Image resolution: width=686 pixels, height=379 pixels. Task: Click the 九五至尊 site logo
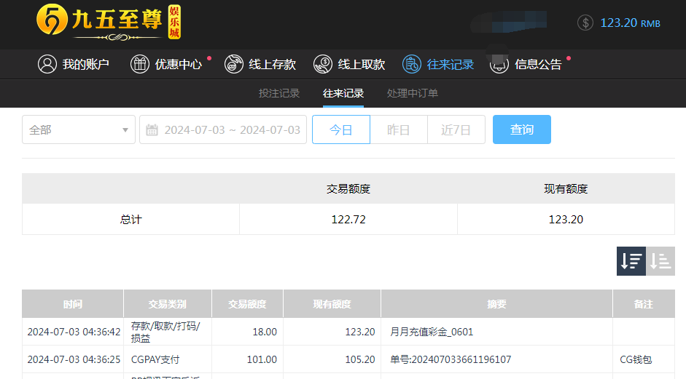108,23
